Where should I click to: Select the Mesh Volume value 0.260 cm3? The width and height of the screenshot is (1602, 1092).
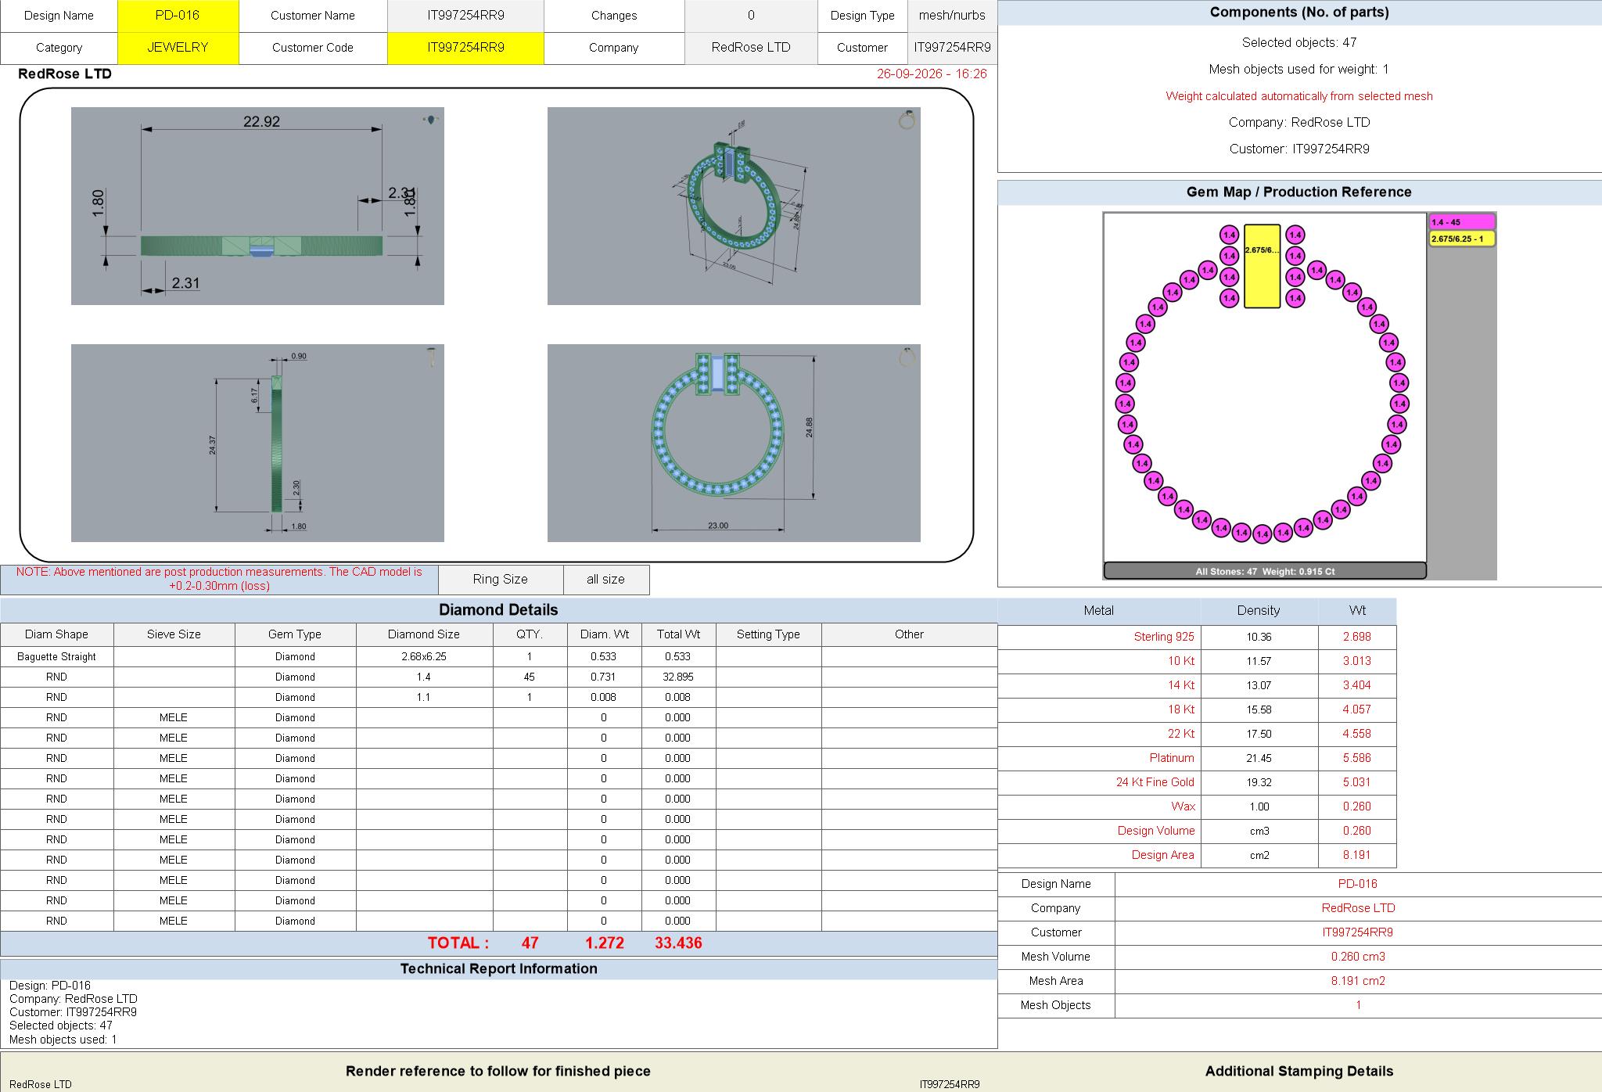pyautogui.click(x=1358, y=957)
